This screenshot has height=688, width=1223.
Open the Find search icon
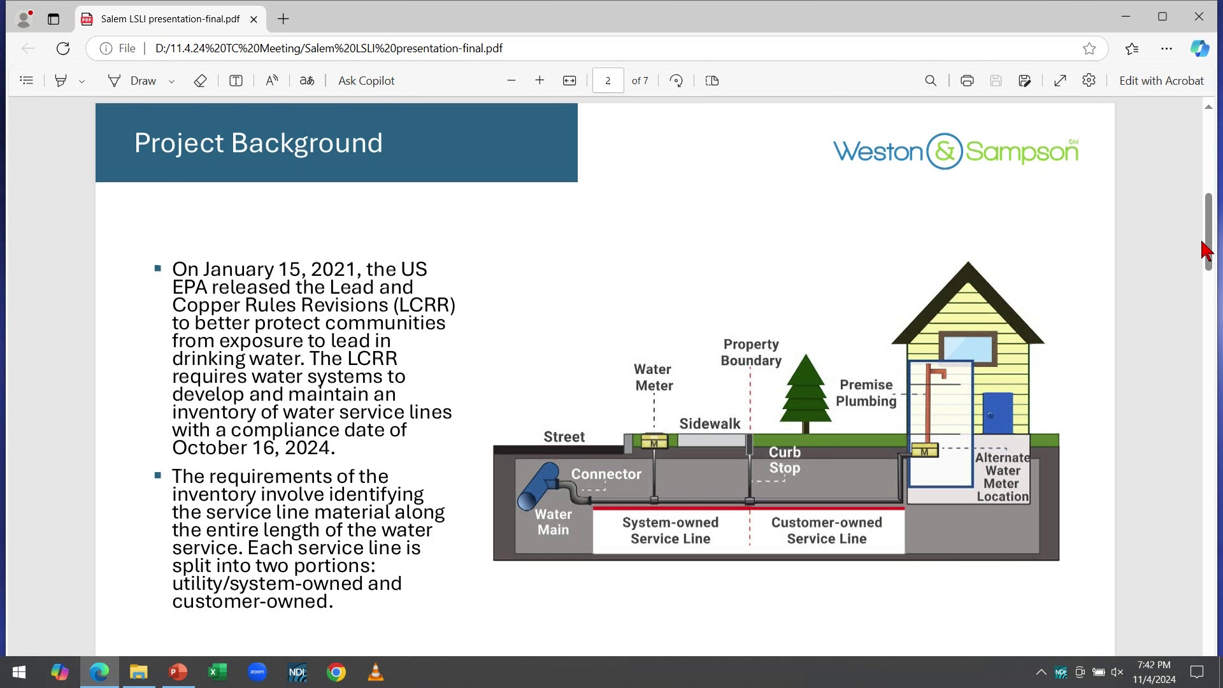click(931, 81)
